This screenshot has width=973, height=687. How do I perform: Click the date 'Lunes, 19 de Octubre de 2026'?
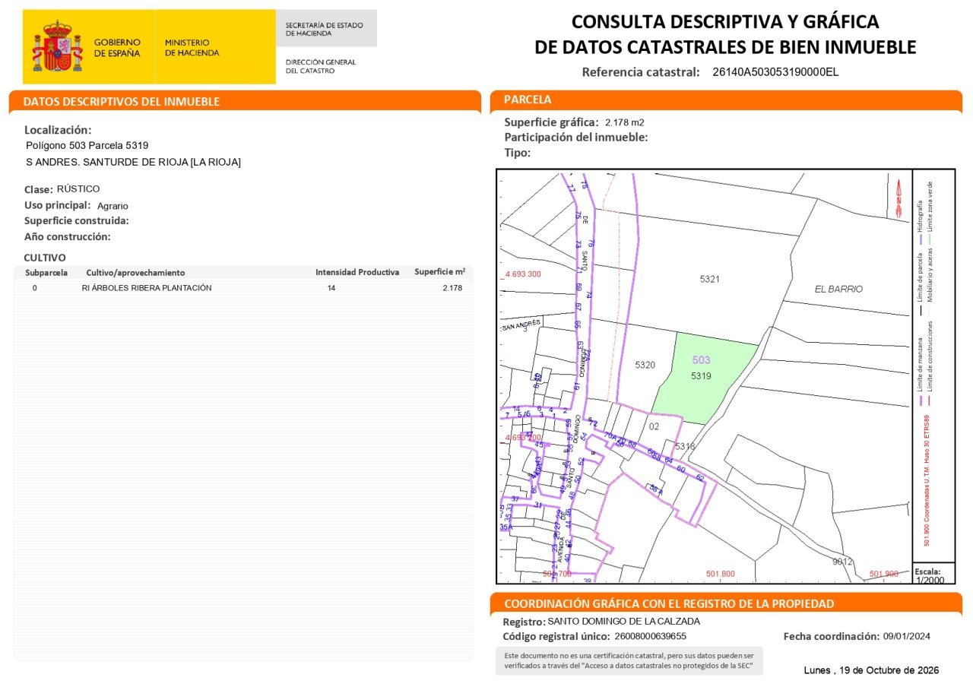tap(871, 670)
